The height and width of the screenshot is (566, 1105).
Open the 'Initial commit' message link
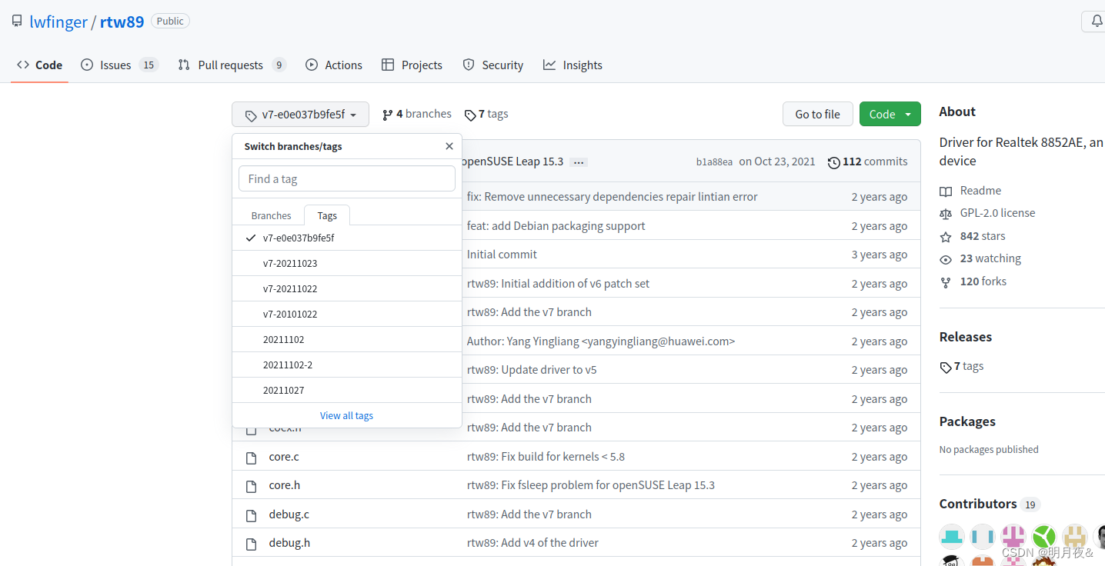pyautogui.click(x=502, y=254)
